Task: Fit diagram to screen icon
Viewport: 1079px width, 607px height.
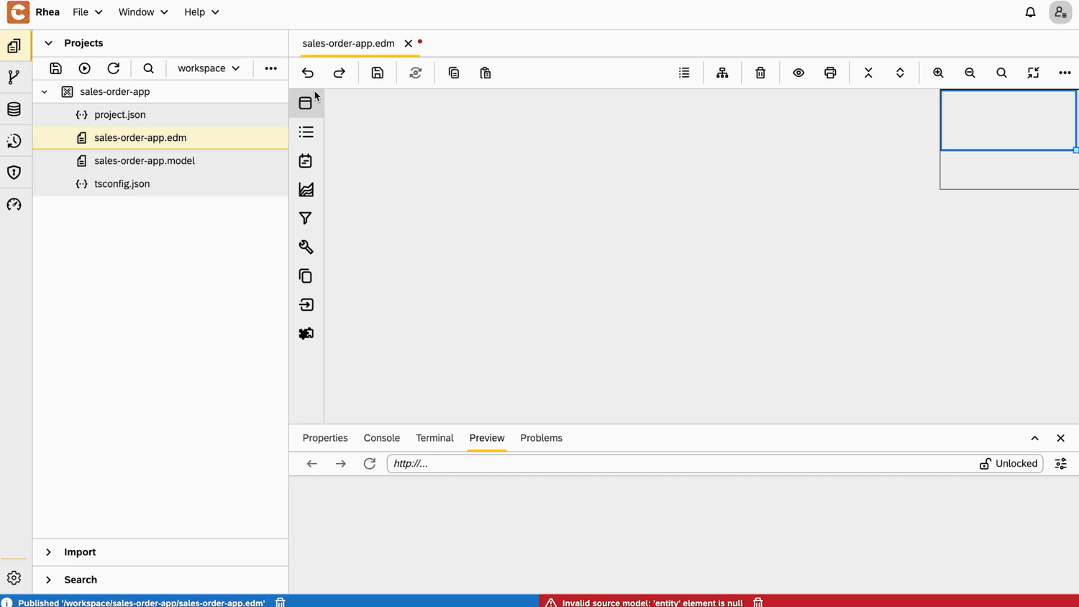Action: 1033,73
